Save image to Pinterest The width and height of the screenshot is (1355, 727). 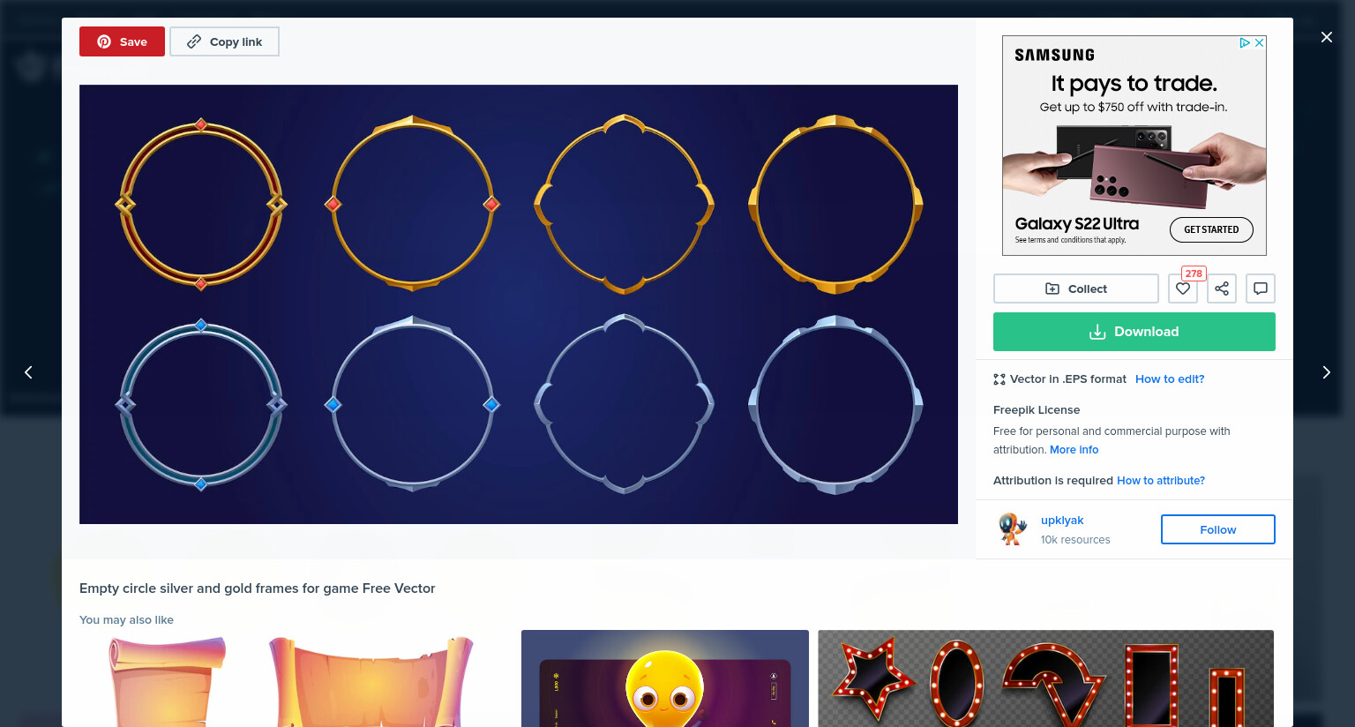pyautogui.click(x=122, y=41)
